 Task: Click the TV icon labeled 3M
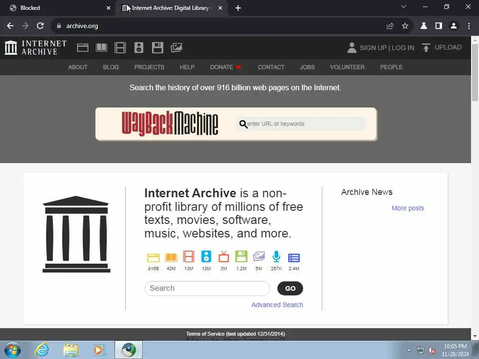coord(224,257)
